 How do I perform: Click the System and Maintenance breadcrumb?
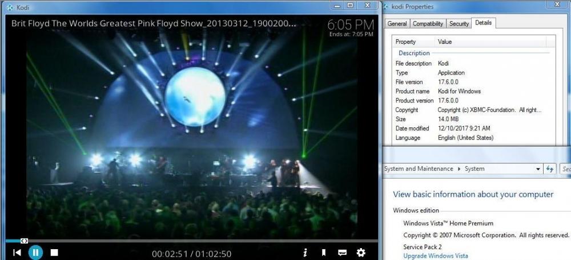(419, 169)
